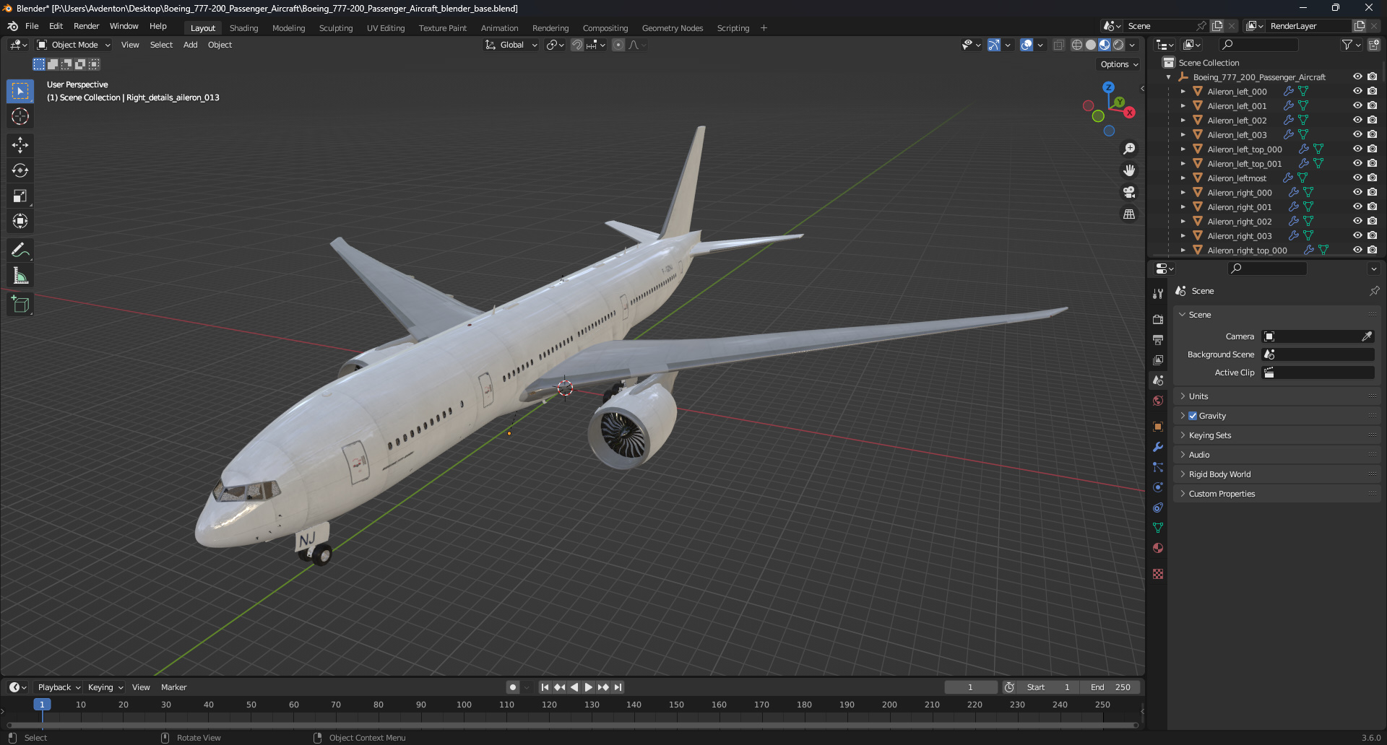
Task: Toggle X-ray display mode
Action: 1059,45
